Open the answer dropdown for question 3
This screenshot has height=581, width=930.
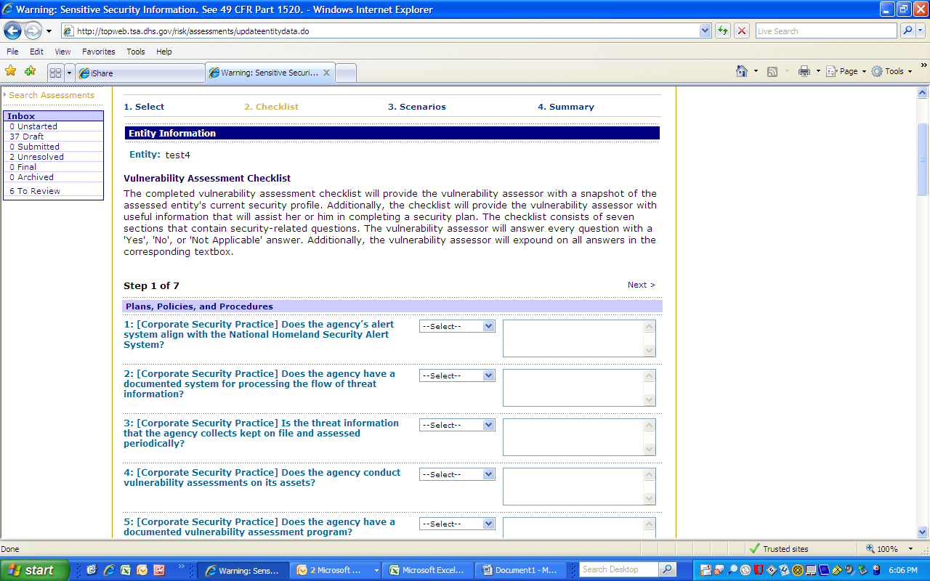(x=457, y=426)
